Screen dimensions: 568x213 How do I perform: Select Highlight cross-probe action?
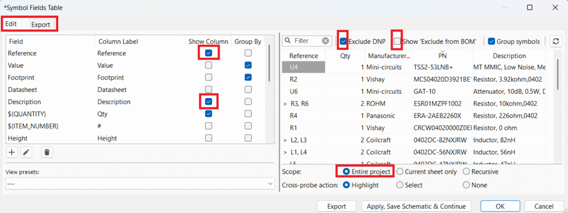(346, 185)
